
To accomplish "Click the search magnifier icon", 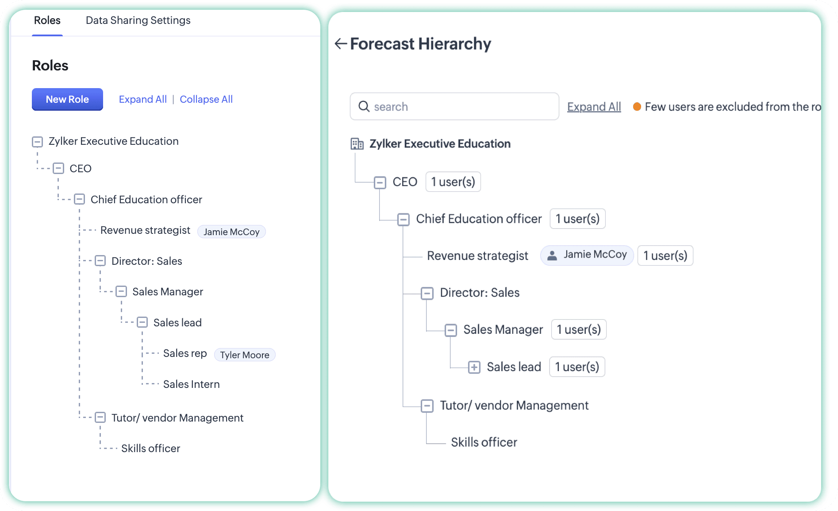I will (x=364, y=106).
